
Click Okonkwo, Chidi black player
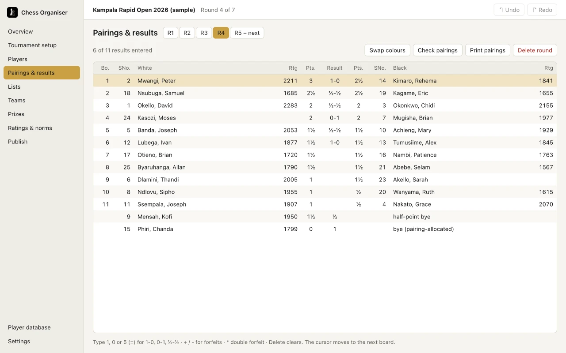tap(414, 105)
